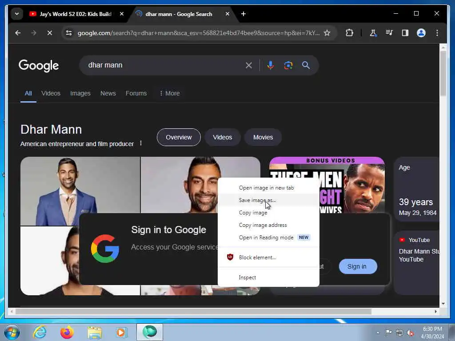Viewport: 455px width, 341px height.
Task: Switch to News results tab
Action: click(x=108, y=93)
